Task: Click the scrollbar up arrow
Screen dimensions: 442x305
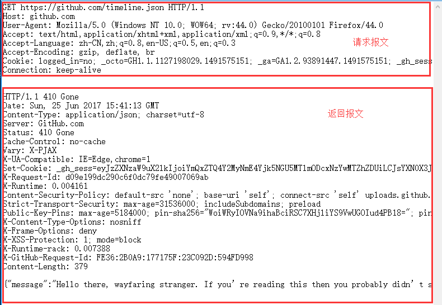Action: [438, 7]
